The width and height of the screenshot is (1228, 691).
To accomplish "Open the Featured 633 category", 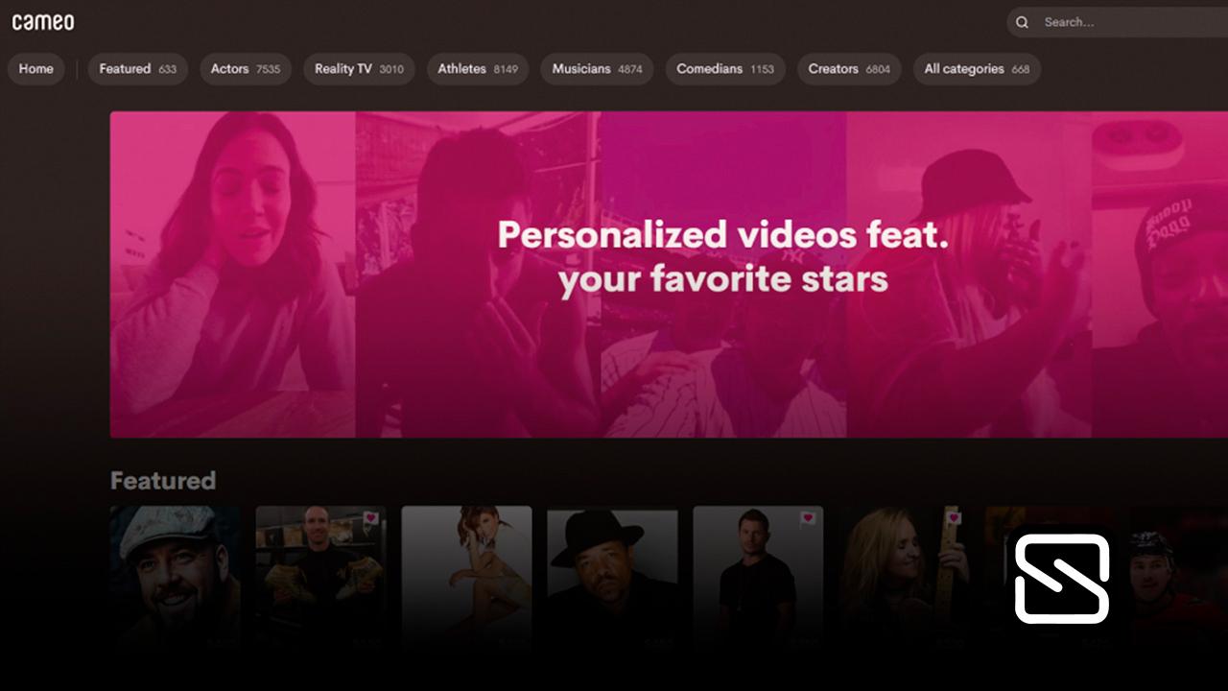I will point(137,68).
